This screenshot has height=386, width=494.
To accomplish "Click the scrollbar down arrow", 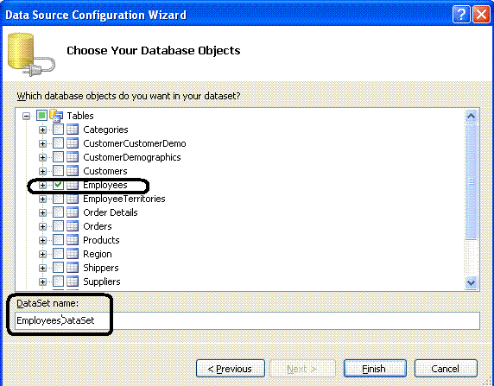I will coord(471,282).
